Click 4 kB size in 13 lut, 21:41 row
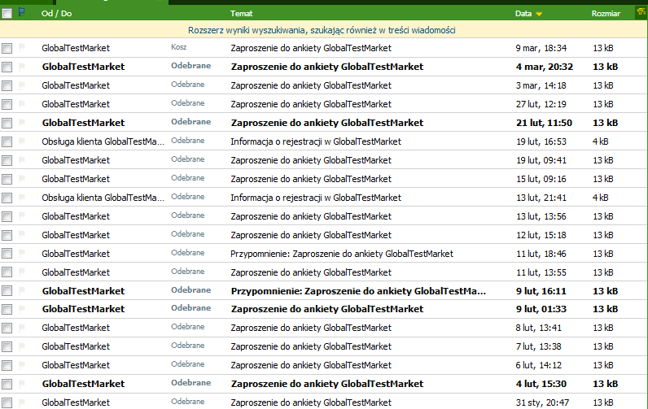The width and height of the screenshot is (648, 409). coord(601,198)
